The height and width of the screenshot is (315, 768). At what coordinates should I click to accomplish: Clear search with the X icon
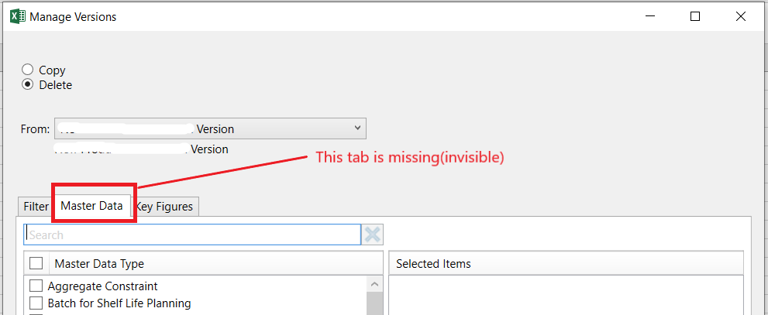click(x=372, y=235)
